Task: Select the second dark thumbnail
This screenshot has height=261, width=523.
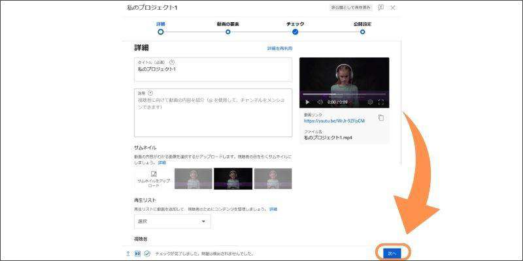Action: pos(233,179)
